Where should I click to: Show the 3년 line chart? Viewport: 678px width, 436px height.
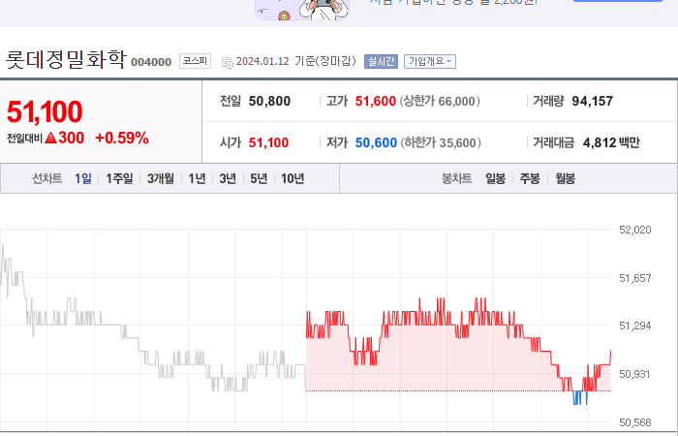[228, 178]
